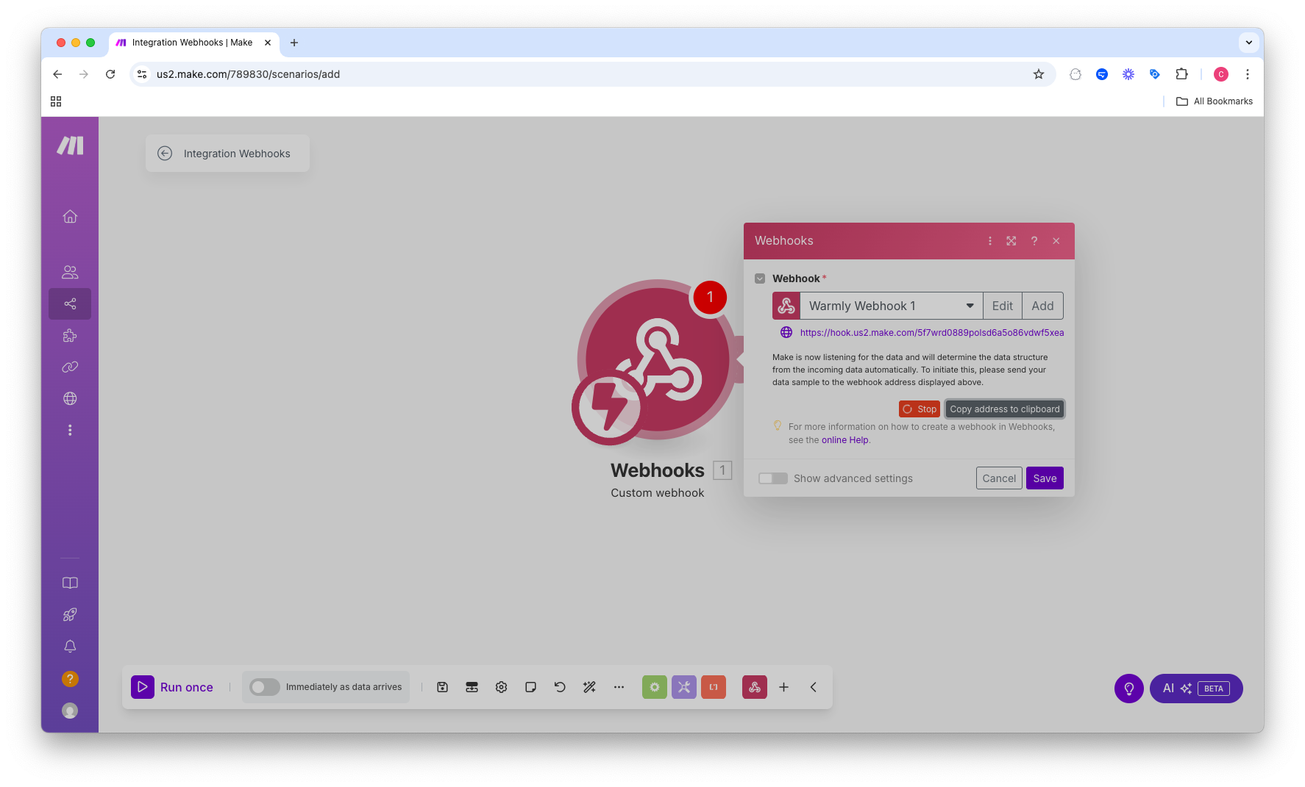
Task: Click the Make logo in sidebar
Action: click(x=70, y=145)
